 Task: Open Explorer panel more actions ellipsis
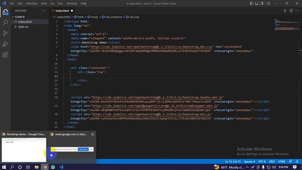[x=43, y=11]
